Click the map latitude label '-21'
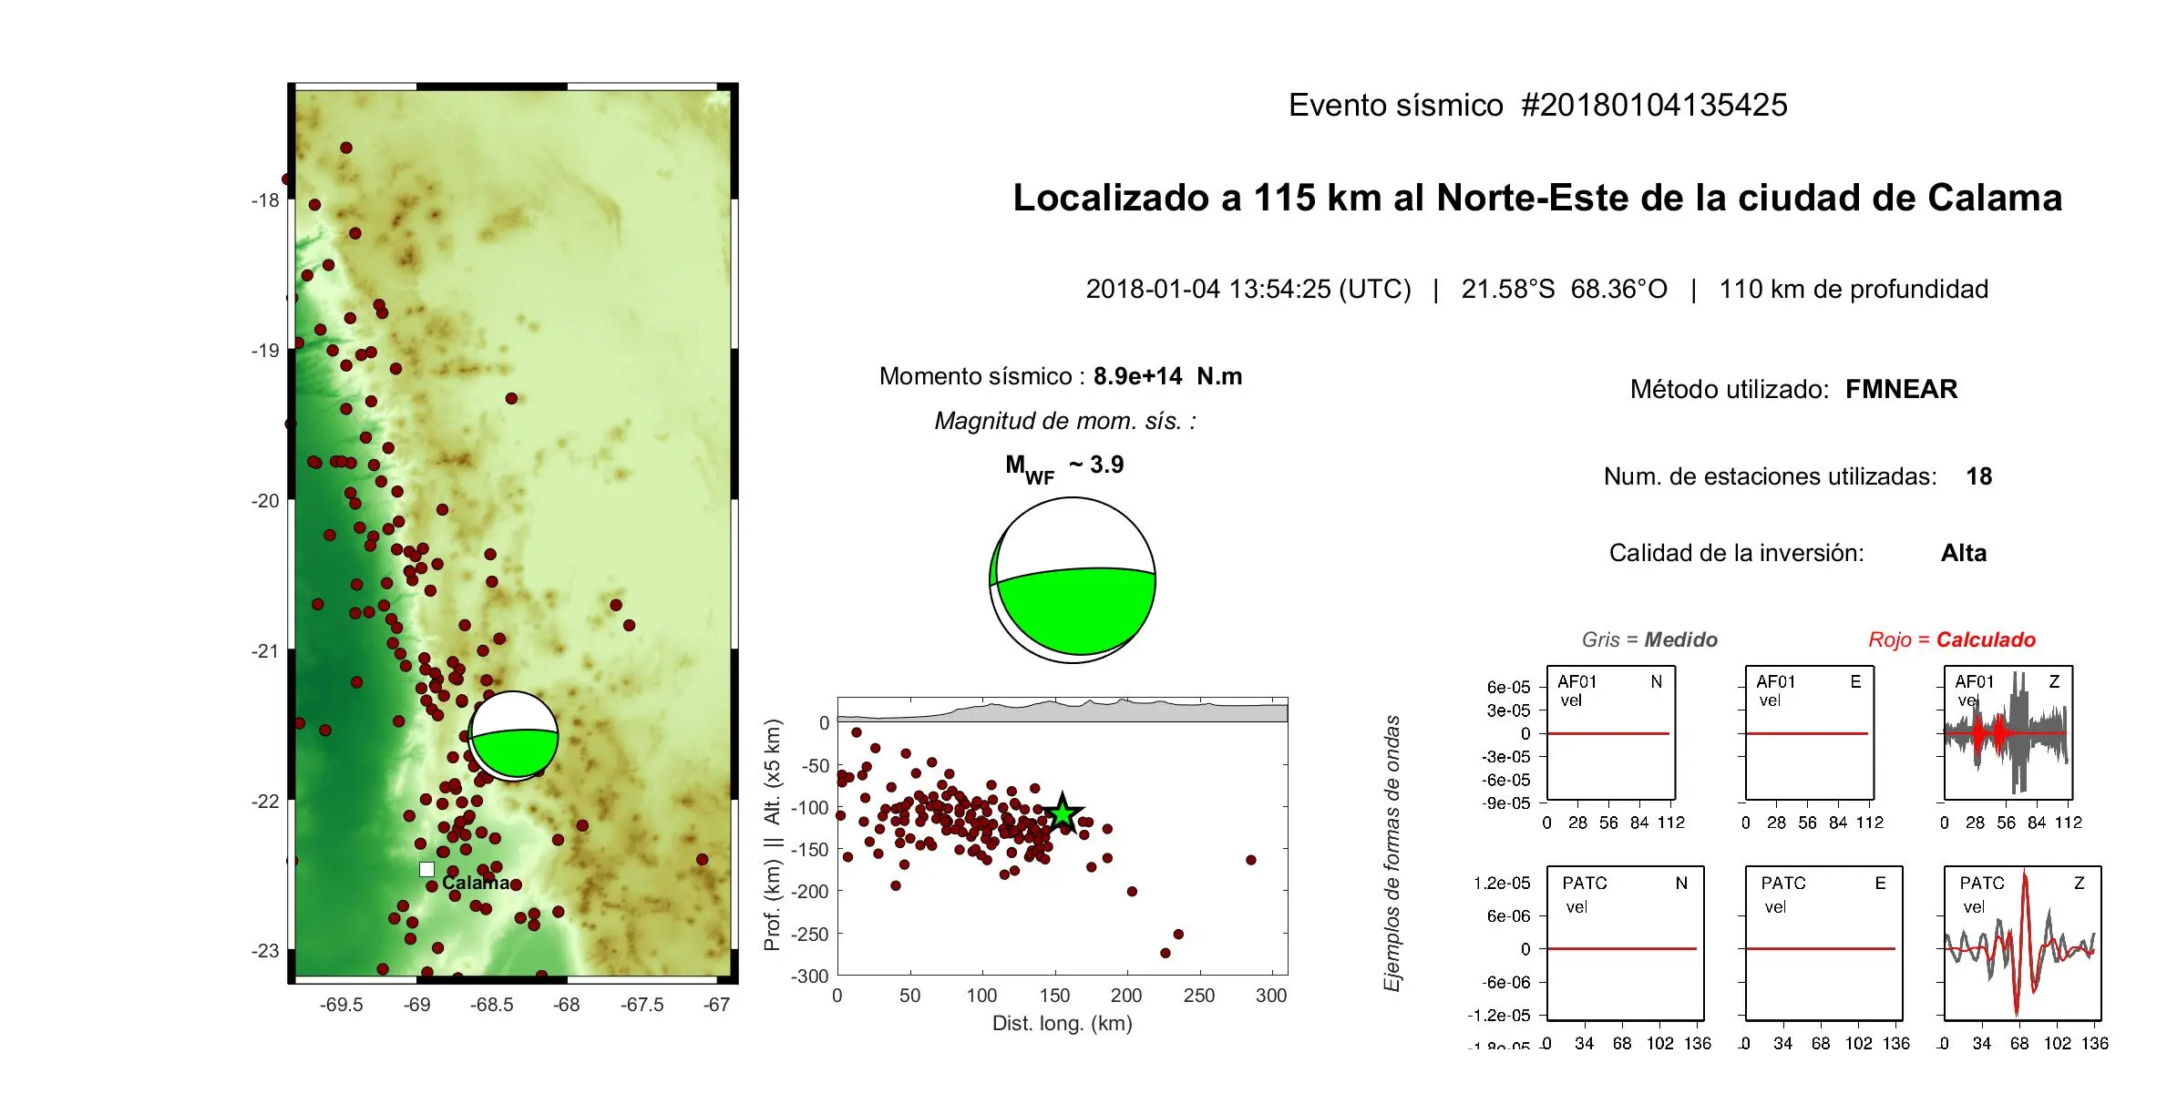Image resolution: width=2167 pixels, height=1104 pixels. click(265, 651)
